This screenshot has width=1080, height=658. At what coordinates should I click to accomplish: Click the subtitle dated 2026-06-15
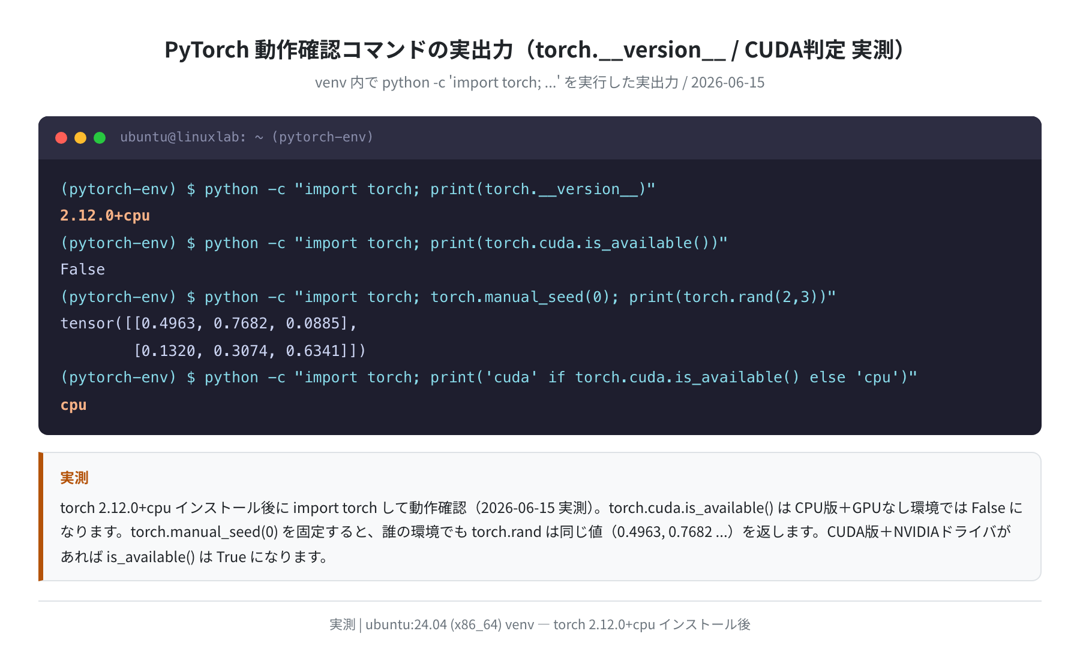539,82
